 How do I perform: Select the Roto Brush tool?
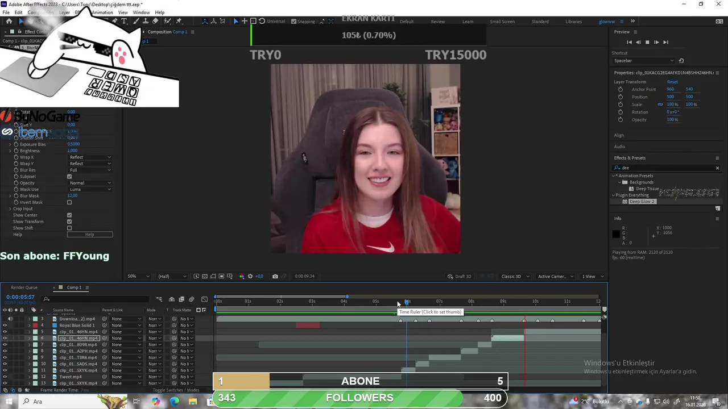pyautogui.click(x=167, y=21)
